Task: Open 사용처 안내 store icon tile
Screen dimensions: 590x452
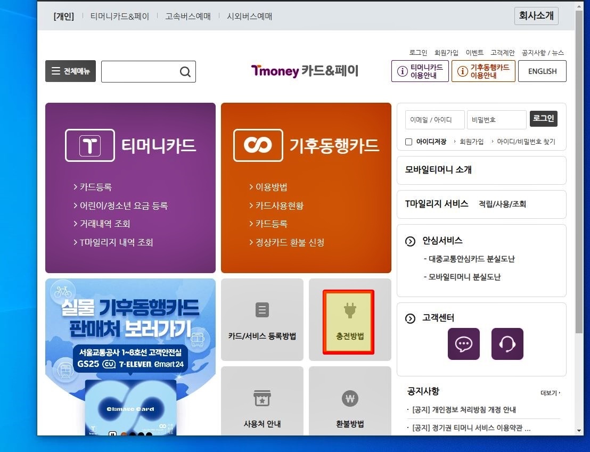Action: coord(263,401)
